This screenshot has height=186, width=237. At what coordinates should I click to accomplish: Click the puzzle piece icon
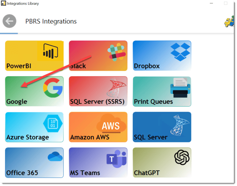pos(229,22)
